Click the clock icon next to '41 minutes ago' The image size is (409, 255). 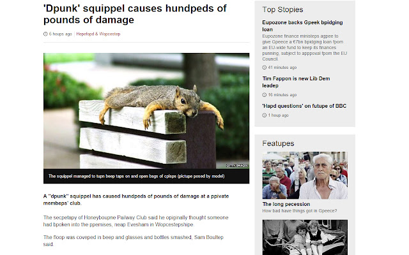tap(264, 68)
